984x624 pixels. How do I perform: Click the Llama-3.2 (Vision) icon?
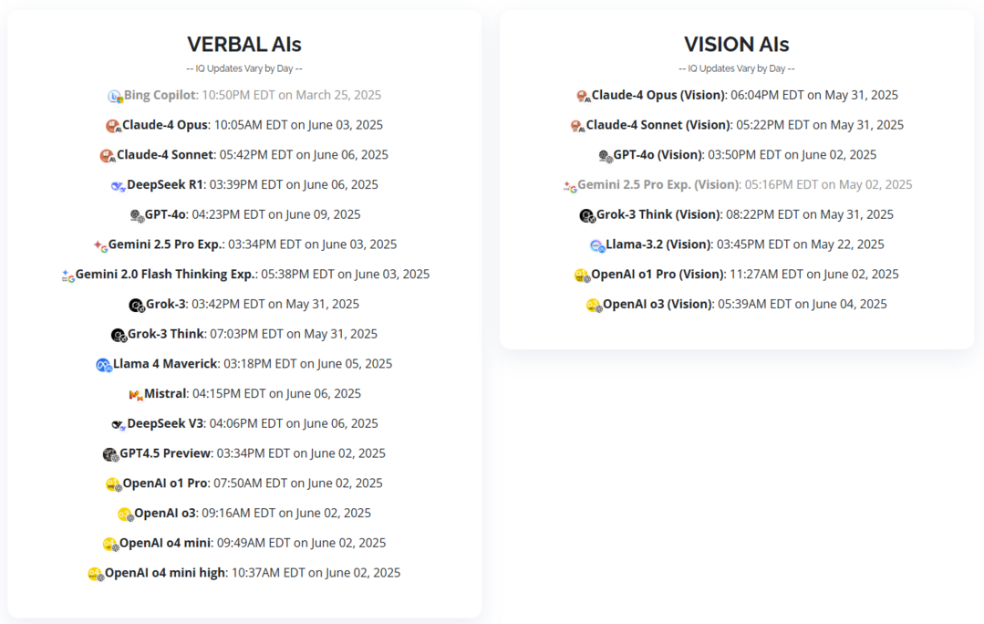coord(597,245)
